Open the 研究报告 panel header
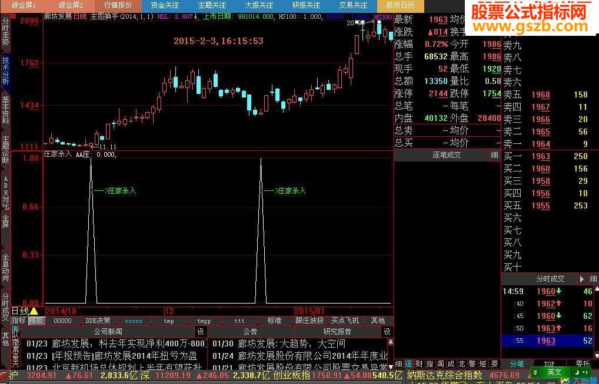The image size is (599, 384). [x=337, y=331]
